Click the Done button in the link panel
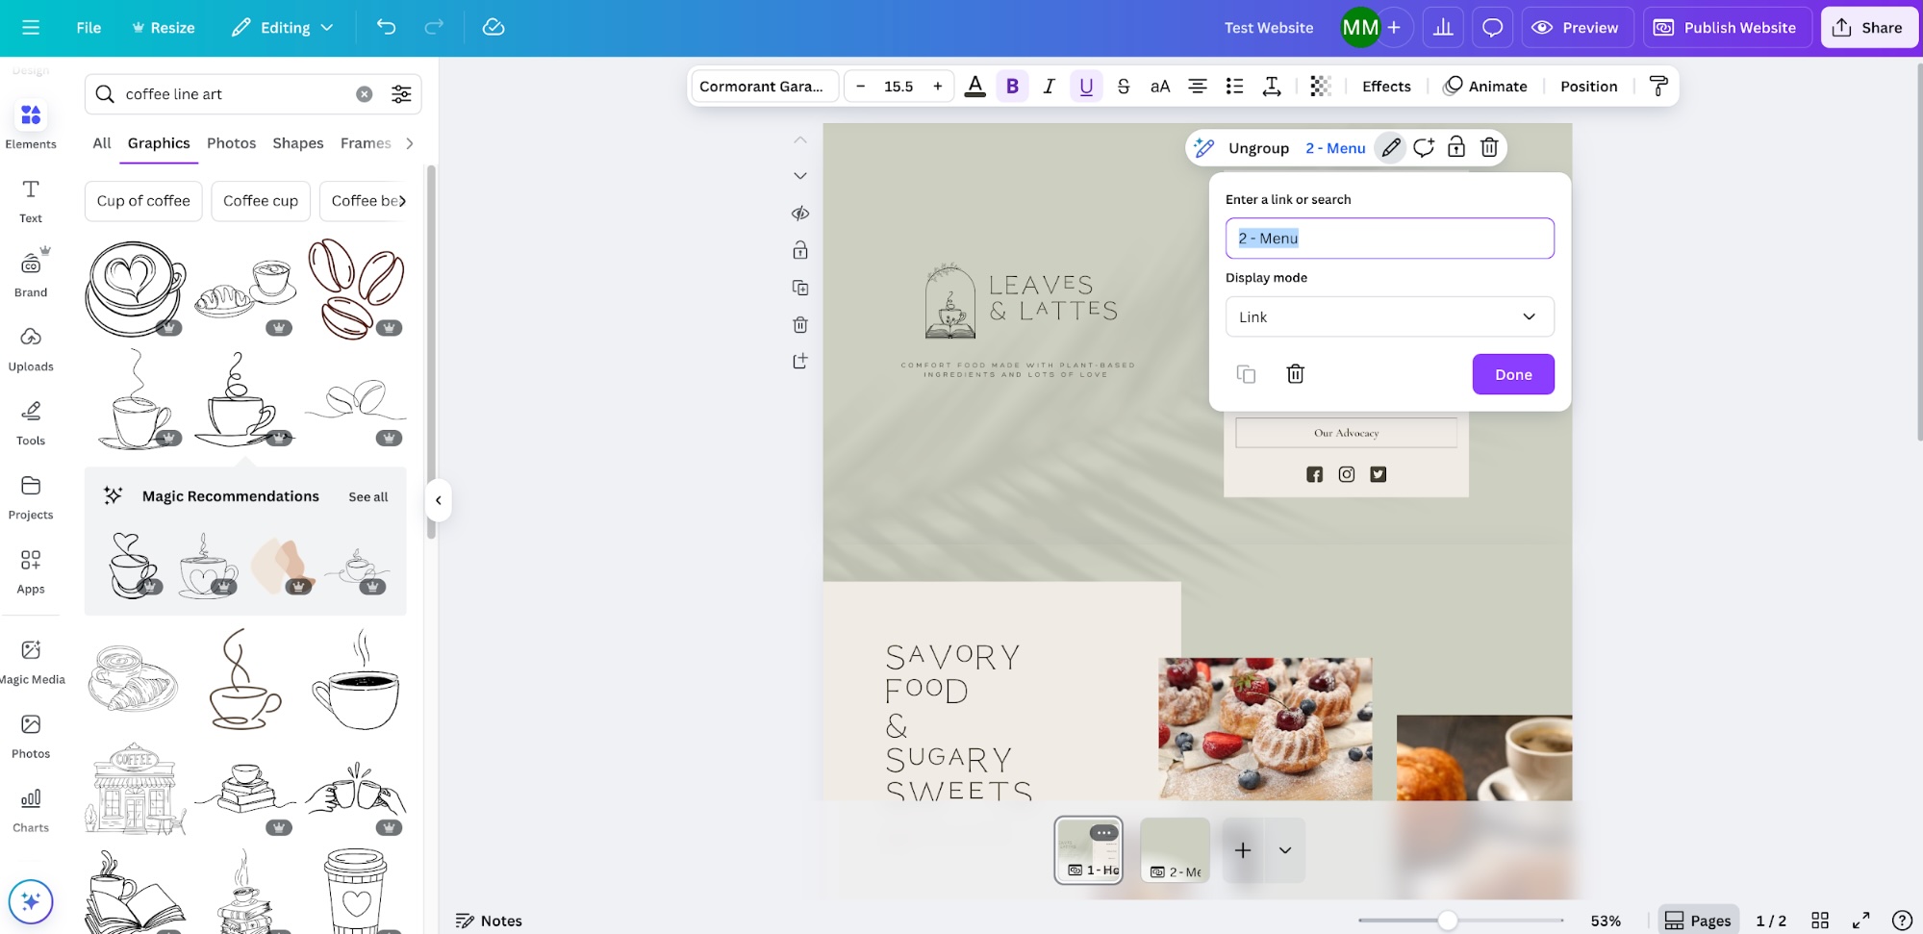 (1513, 374)
